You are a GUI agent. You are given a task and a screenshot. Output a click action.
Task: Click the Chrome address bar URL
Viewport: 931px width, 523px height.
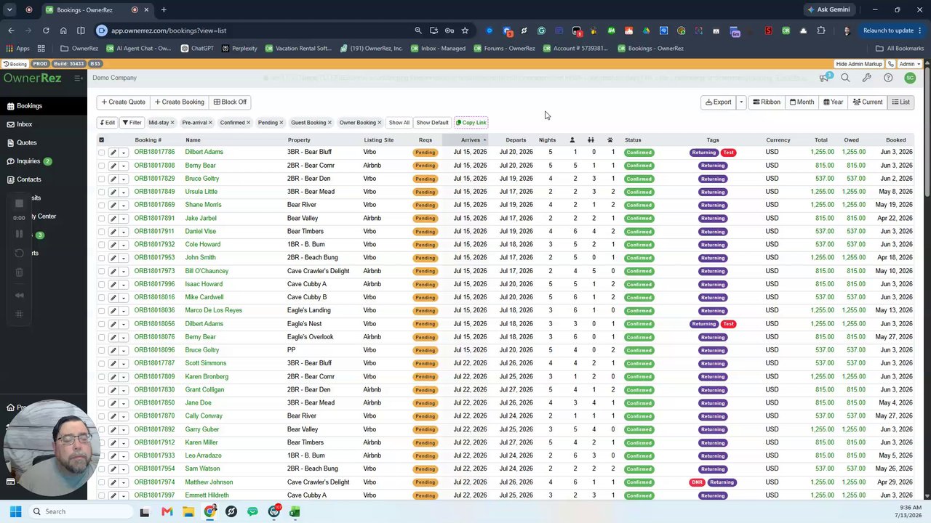[169, 31]
